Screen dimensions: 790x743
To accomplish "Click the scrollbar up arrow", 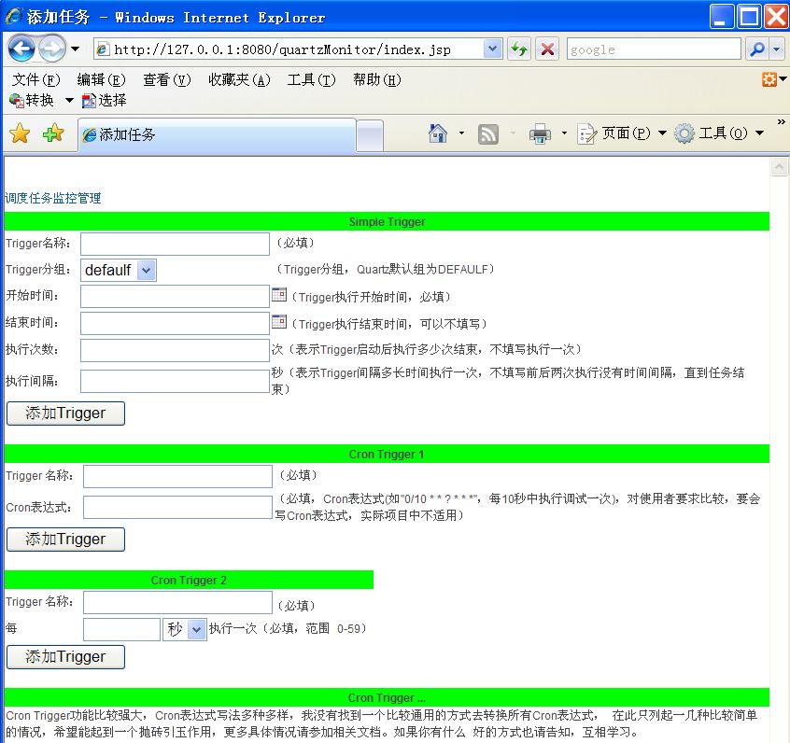I will [x=779, y=167].
